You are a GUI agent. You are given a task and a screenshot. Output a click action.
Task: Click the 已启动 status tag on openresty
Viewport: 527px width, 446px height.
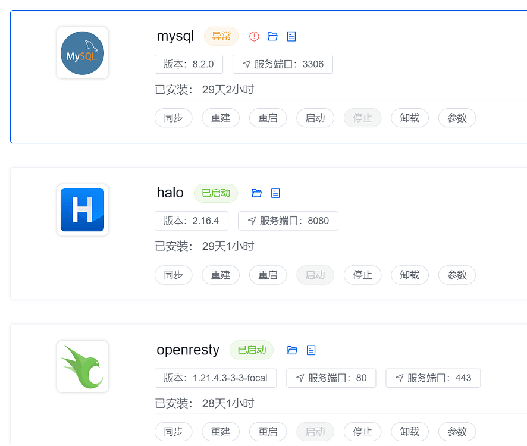(x=251, y=350)
